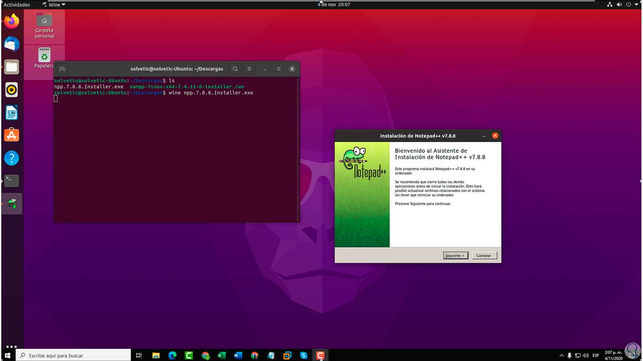643x361 pixels.
Task: Click the wine npp.7.8.8.Installer.exe command text
Action: click(x=211, y=93)
